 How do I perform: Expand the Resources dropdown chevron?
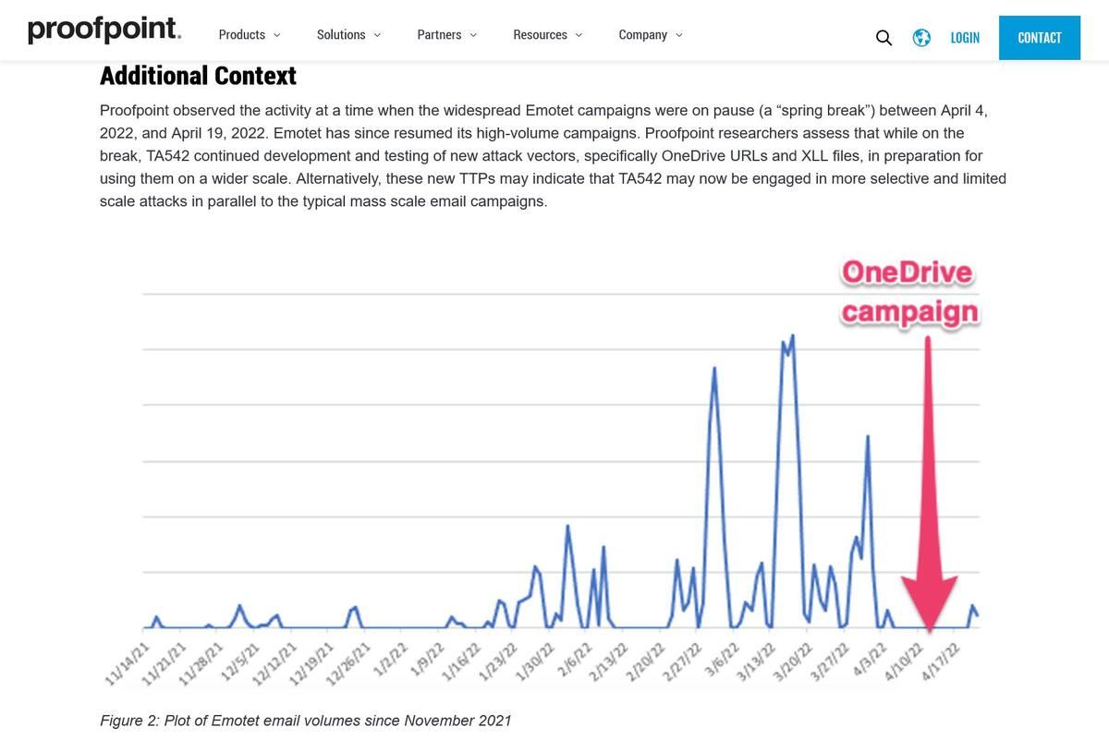[x=579, y=35]
